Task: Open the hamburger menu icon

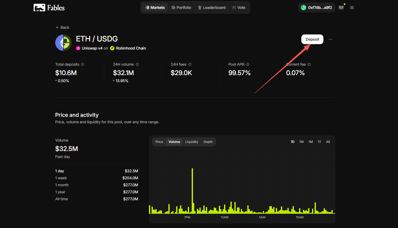Action: coord(352,8)
